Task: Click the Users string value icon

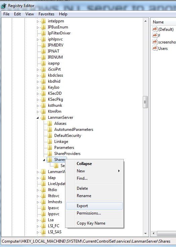Action: pyautogui.click(x=155, y=48)
